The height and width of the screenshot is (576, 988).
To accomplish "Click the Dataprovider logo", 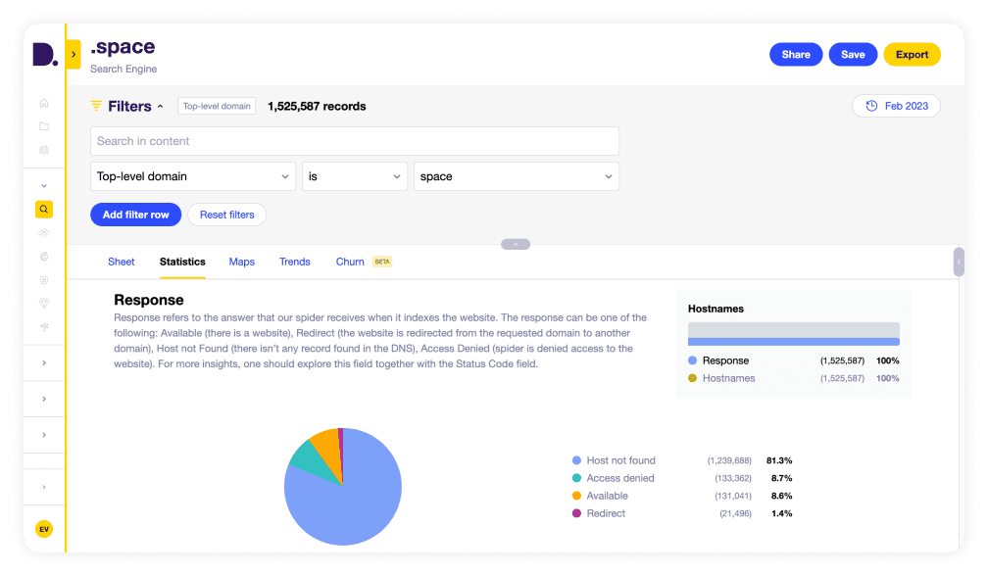I will tap(44, 55).
